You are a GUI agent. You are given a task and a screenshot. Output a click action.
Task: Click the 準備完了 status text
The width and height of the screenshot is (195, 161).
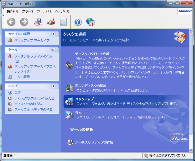pyautogui.click(x=10, y=155)
